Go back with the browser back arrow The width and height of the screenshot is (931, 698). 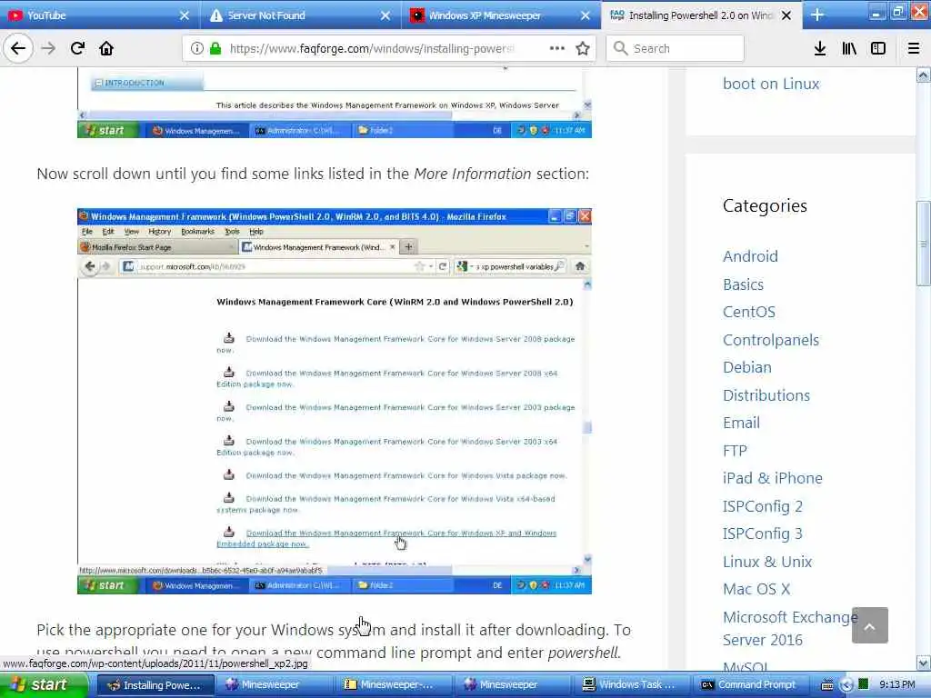coord(18,48)
